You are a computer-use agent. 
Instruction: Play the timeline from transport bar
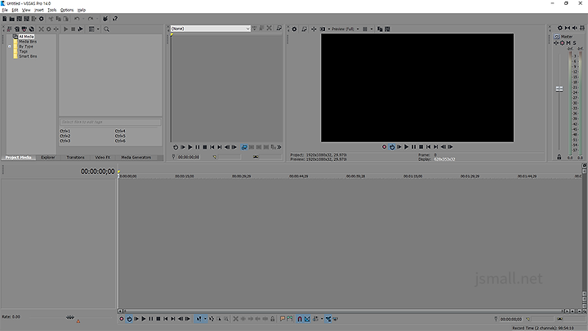144,319
